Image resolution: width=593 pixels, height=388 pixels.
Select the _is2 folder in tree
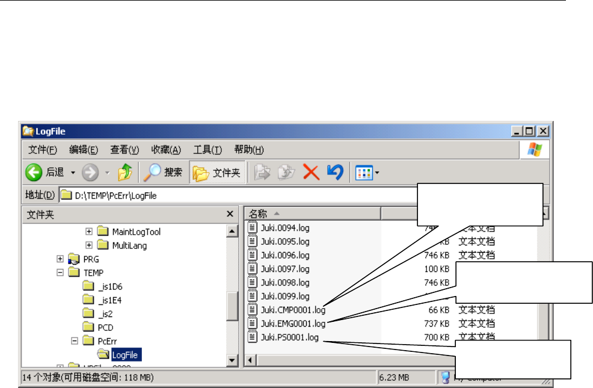click(x=105, y=313)
